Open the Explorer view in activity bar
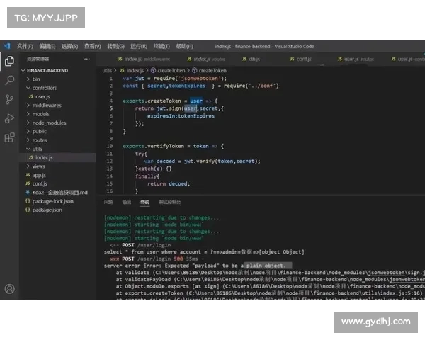The height and width of the screenshot is (340, 425). (x=9, y=61)
